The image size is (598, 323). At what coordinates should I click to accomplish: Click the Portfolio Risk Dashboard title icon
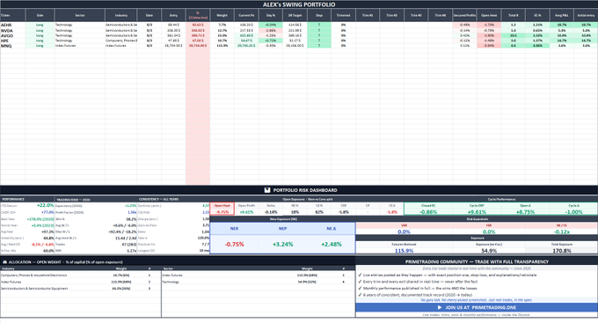pos(267,190)
